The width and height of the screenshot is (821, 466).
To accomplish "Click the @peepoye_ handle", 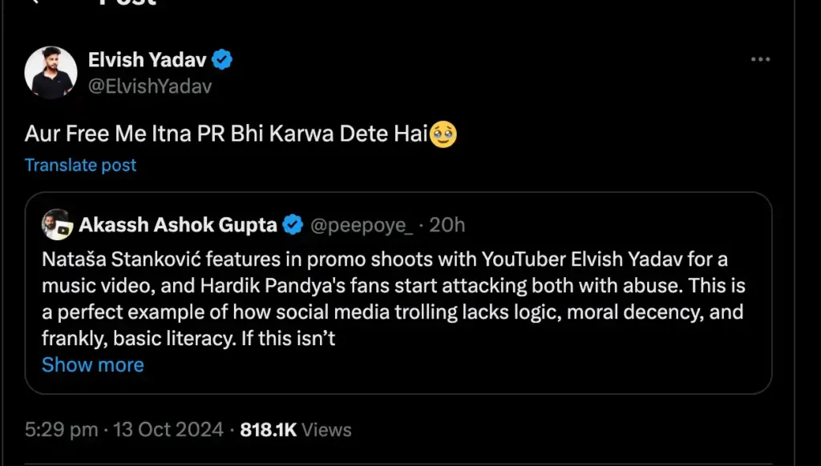I will coord(361,225).
